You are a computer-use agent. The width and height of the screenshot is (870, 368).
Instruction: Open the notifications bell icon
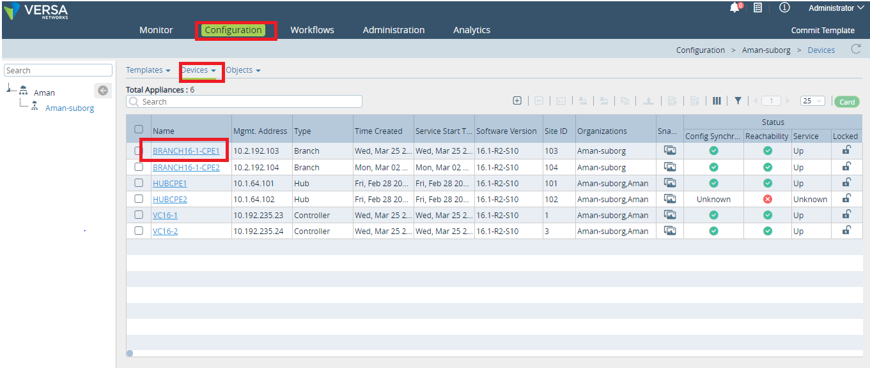tap(735, 8)
